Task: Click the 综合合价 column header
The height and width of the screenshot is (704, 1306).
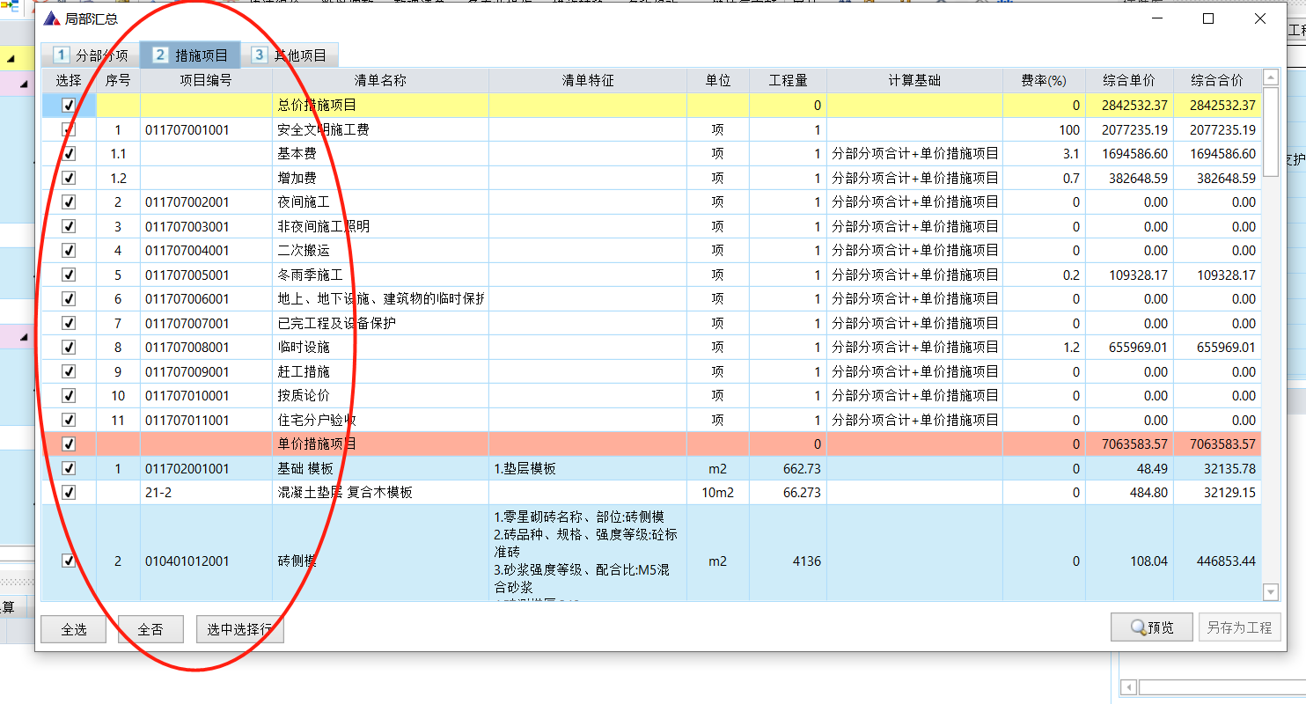Action: pyautogui.click(x=1217, y=81)
